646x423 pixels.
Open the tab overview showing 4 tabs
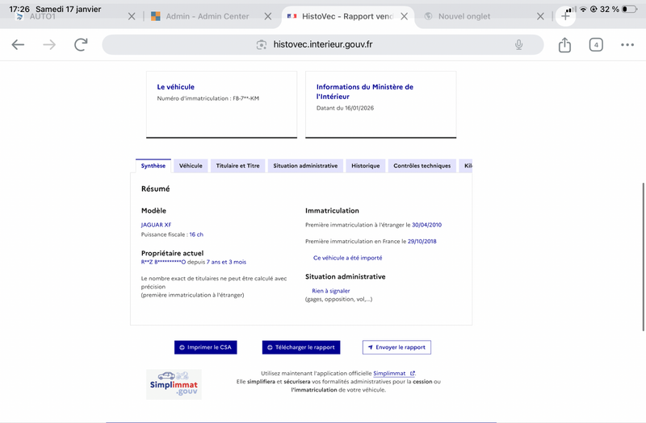pos(596,45)
